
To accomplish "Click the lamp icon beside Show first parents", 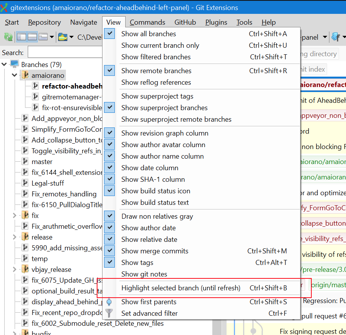I will coord(109,302).
